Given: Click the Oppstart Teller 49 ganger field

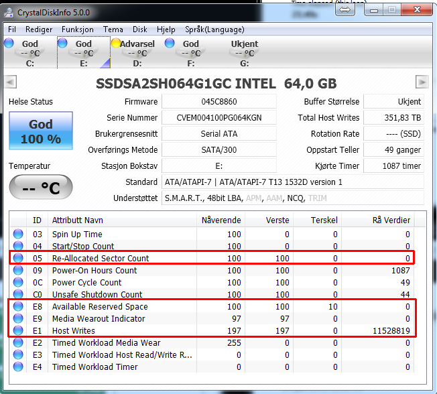Looking at the screenshot, I should pyautogui.click(x=394, y=150).
